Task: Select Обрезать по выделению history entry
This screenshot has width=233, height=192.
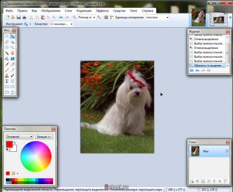Action: (207, 65)
